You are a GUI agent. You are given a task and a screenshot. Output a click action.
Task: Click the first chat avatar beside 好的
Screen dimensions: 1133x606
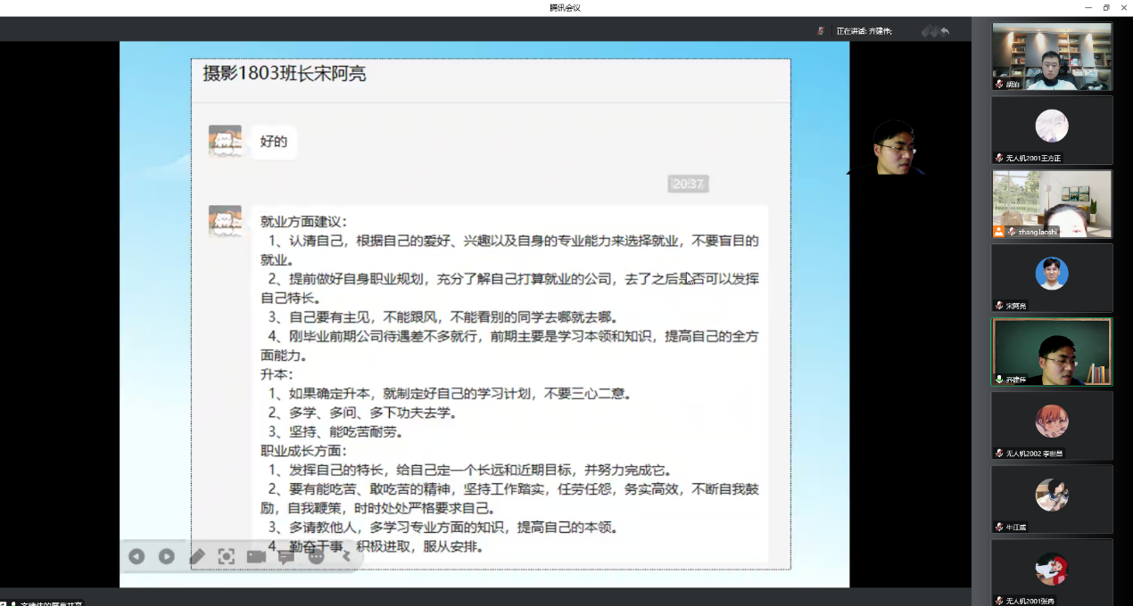pos(225,141)
